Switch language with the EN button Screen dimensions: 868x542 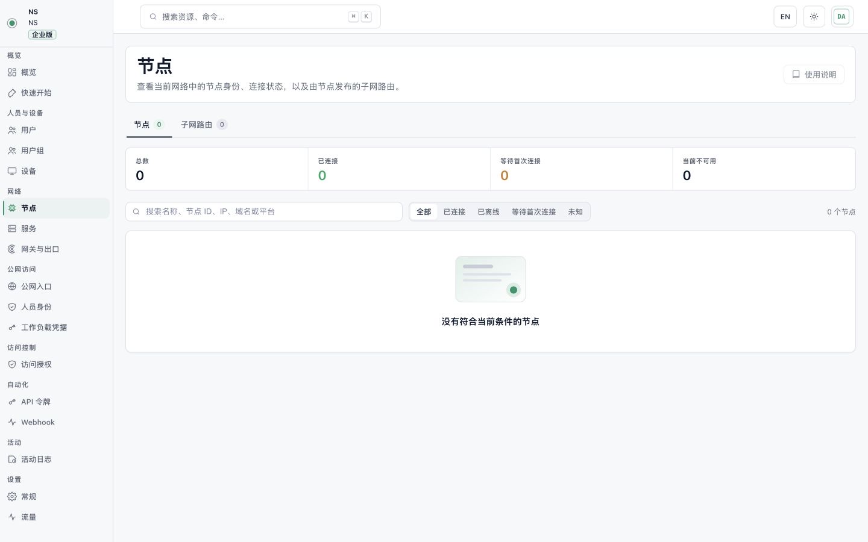(x=785, y=17)
